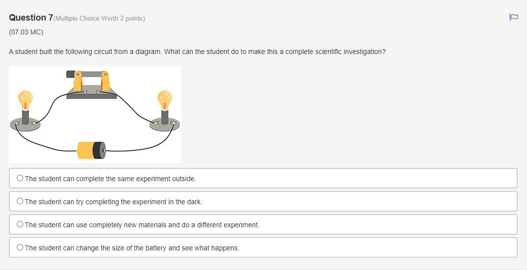The width and height of the screenshot is (527, 270).
Task: Click the dark handle knob of the switch
Action: pyautogui.click(x=70, y=74)
